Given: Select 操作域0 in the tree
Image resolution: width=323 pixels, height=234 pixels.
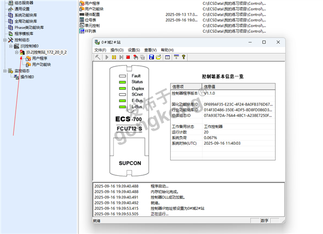Looking at the screenshot, I should coord(27,77).
